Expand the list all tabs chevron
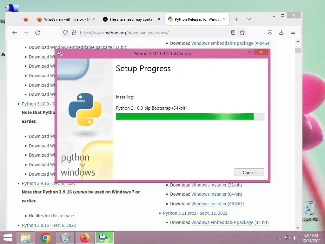 point(249,19)
